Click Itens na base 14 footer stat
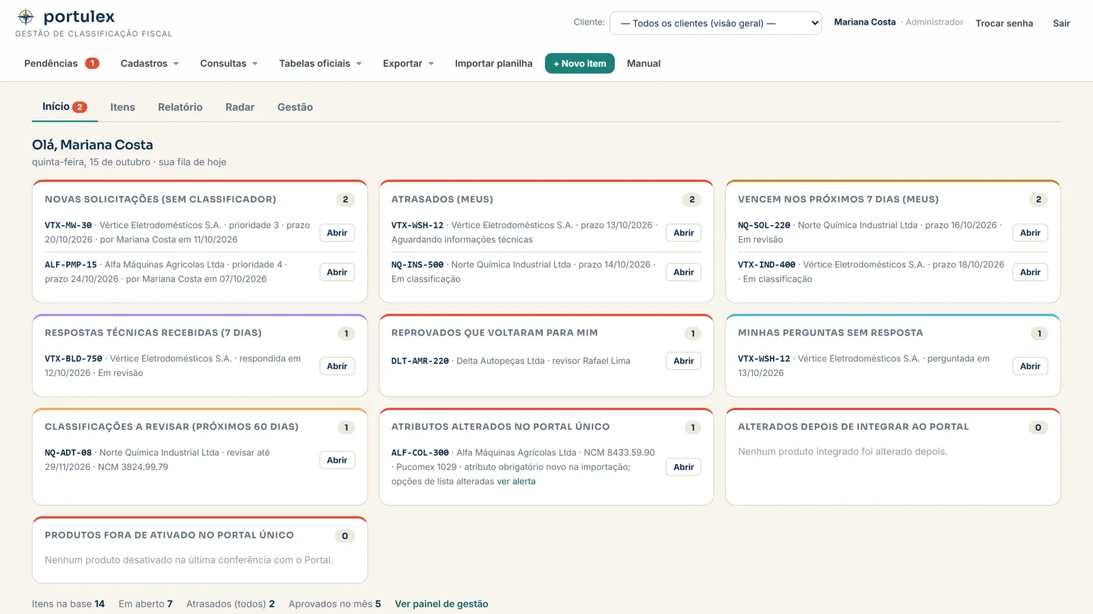This screenshot has width=1093, height=614. point(68,604)
